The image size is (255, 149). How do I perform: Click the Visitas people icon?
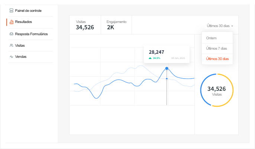[12, 45]
